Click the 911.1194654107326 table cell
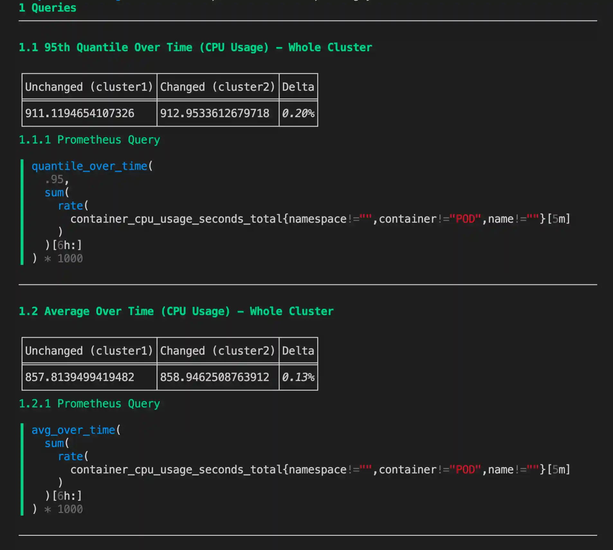The width and height of the screenshot is (613, 550). coord(80,113)
